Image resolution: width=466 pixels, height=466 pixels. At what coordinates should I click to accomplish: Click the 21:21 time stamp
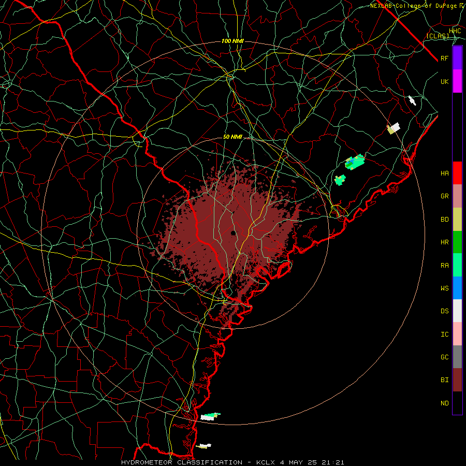coord(334,462)
